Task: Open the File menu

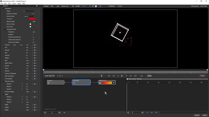Action: coord(2,4)
